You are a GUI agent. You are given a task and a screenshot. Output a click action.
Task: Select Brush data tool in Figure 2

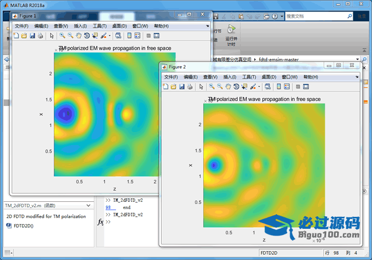(253, 87)
